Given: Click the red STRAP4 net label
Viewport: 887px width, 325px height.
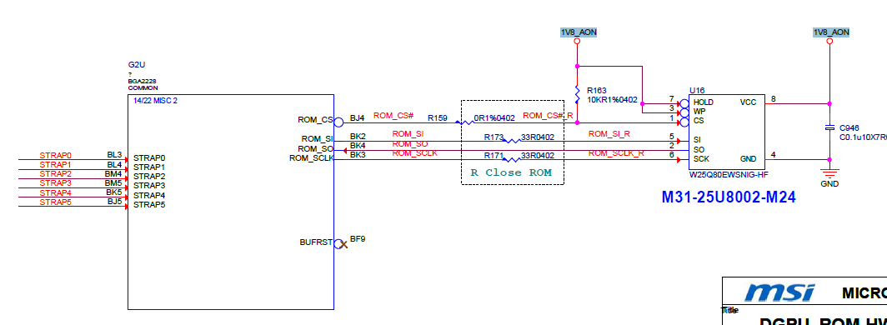Looking at the screenshot, I should (55, 192).
